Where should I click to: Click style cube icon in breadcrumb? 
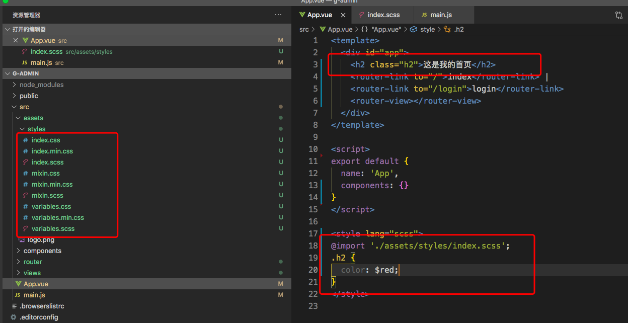point(414,29)
